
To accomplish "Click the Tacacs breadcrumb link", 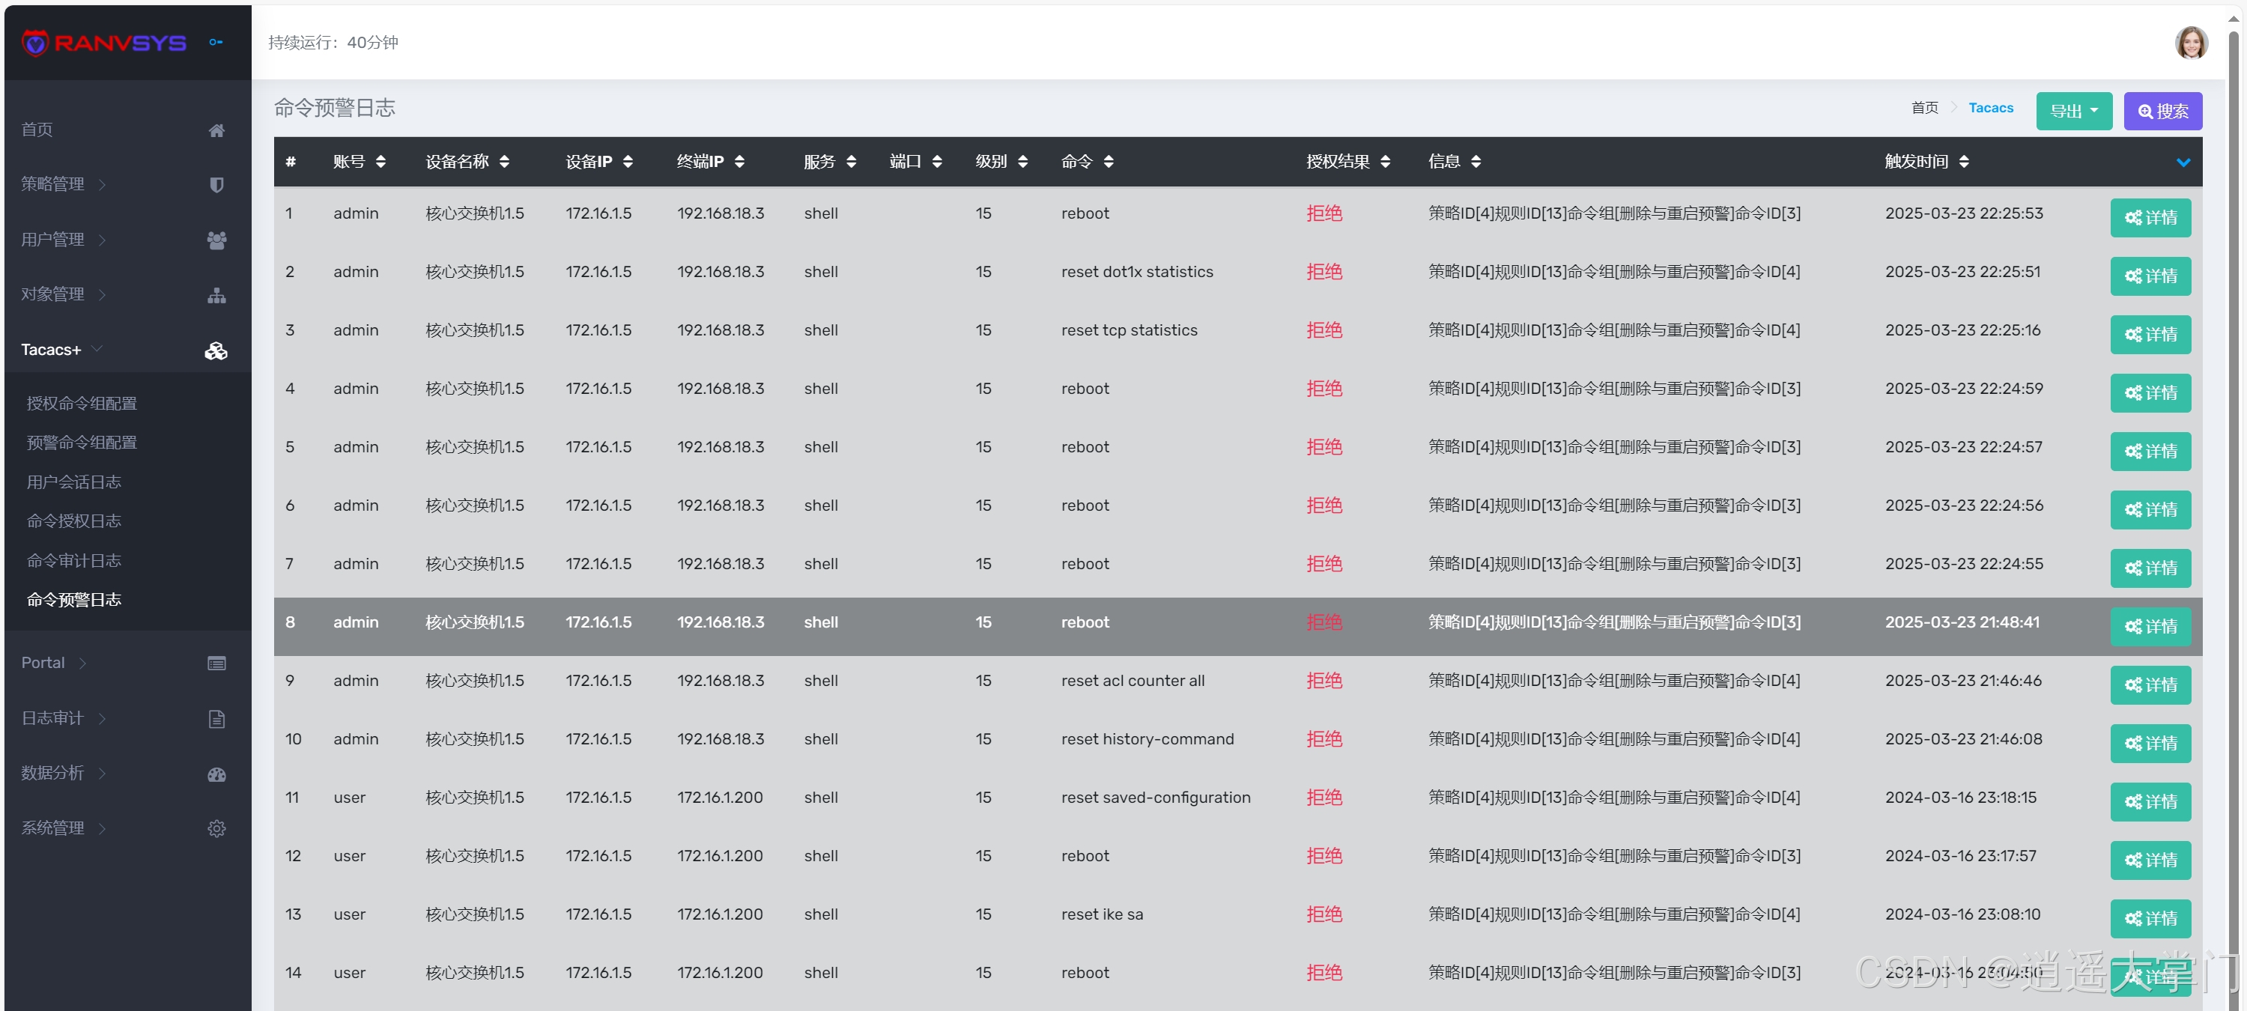I will click(x=1991, y=107).
